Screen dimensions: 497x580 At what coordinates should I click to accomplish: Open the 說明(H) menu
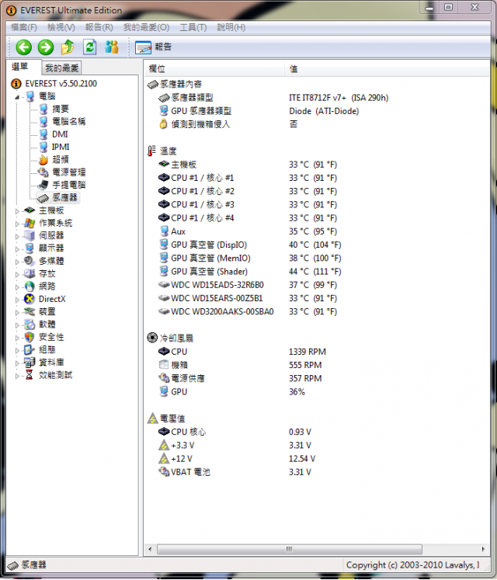coord(231,27)
